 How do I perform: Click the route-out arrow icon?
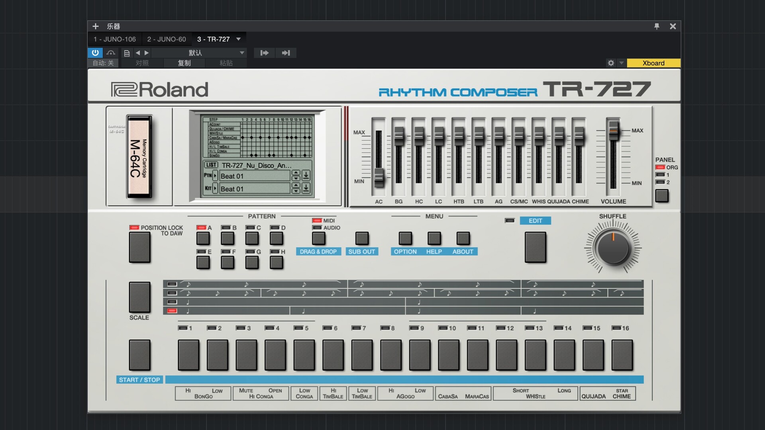point(286,53)
